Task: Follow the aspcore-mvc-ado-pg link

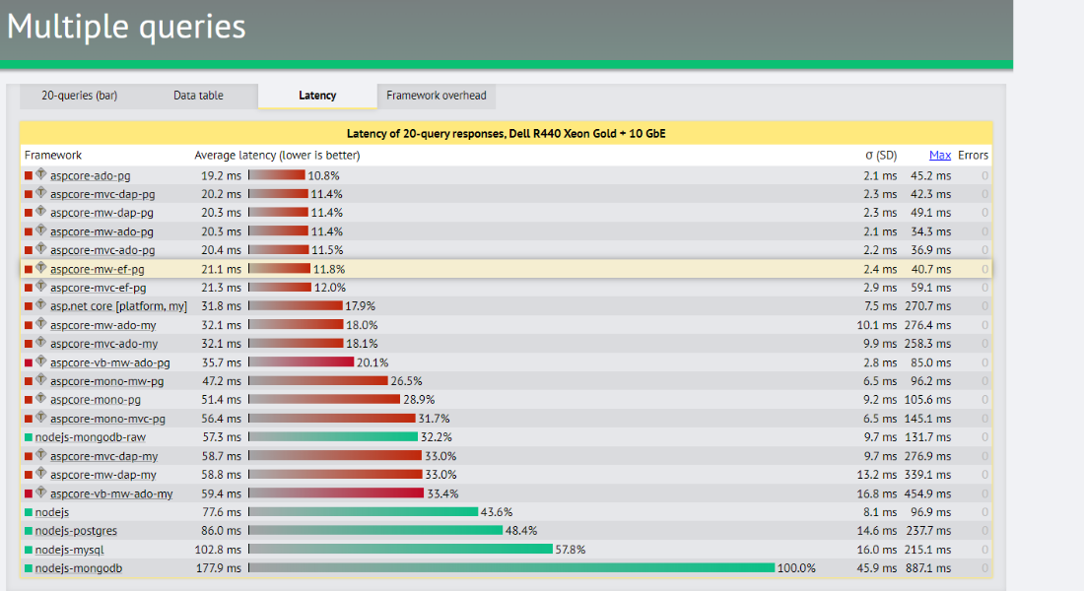Action: 102,250
